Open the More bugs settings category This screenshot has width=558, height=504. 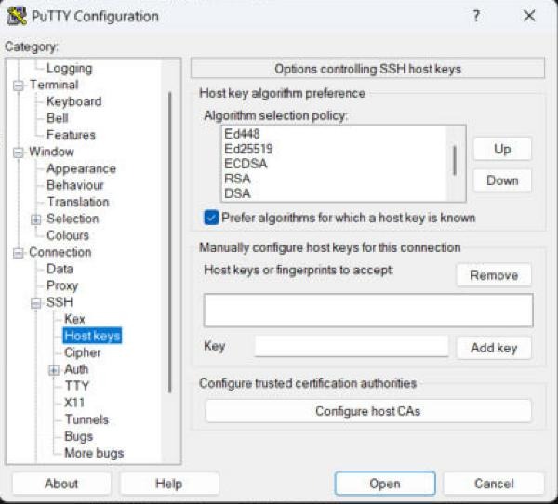pyautogui.click(x=94, y=453)
